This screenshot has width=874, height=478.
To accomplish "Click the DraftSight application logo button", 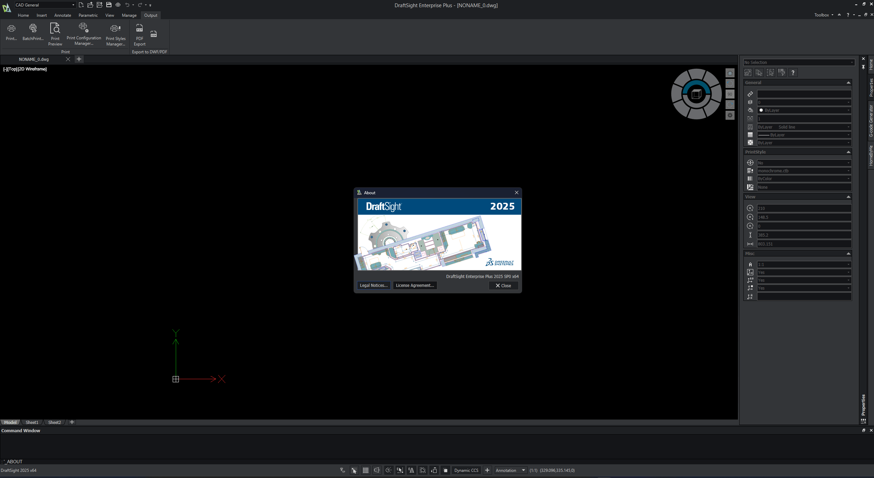I will [6, 8].
